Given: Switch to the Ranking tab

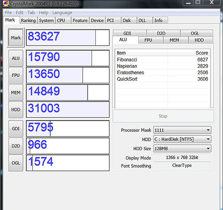Looking at the screenshot, I should pos(28,20).
